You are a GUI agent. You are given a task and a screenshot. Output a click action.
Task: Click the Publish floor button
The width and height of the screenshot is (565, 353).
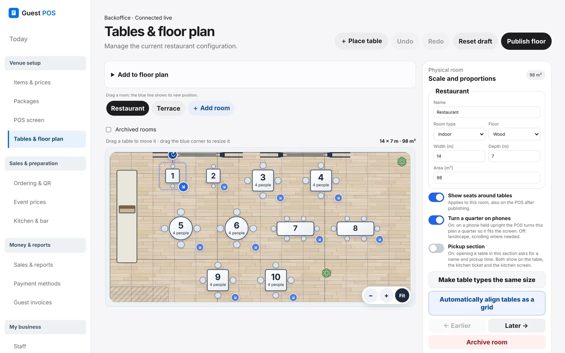[x=526, y=41]
